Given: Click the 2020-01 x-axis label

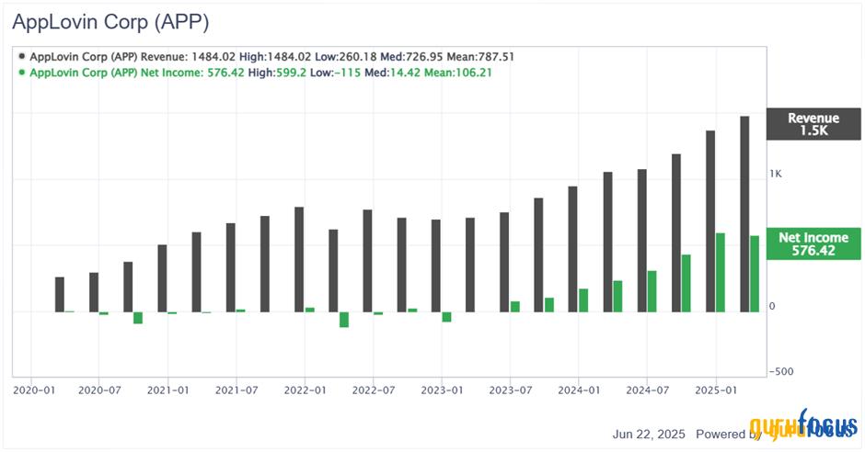Looking at the screenshot, I should [x=34, y=390].
